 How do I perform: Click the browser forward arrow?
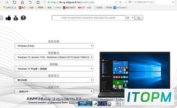pyautogui.click(x=7, y=2)
